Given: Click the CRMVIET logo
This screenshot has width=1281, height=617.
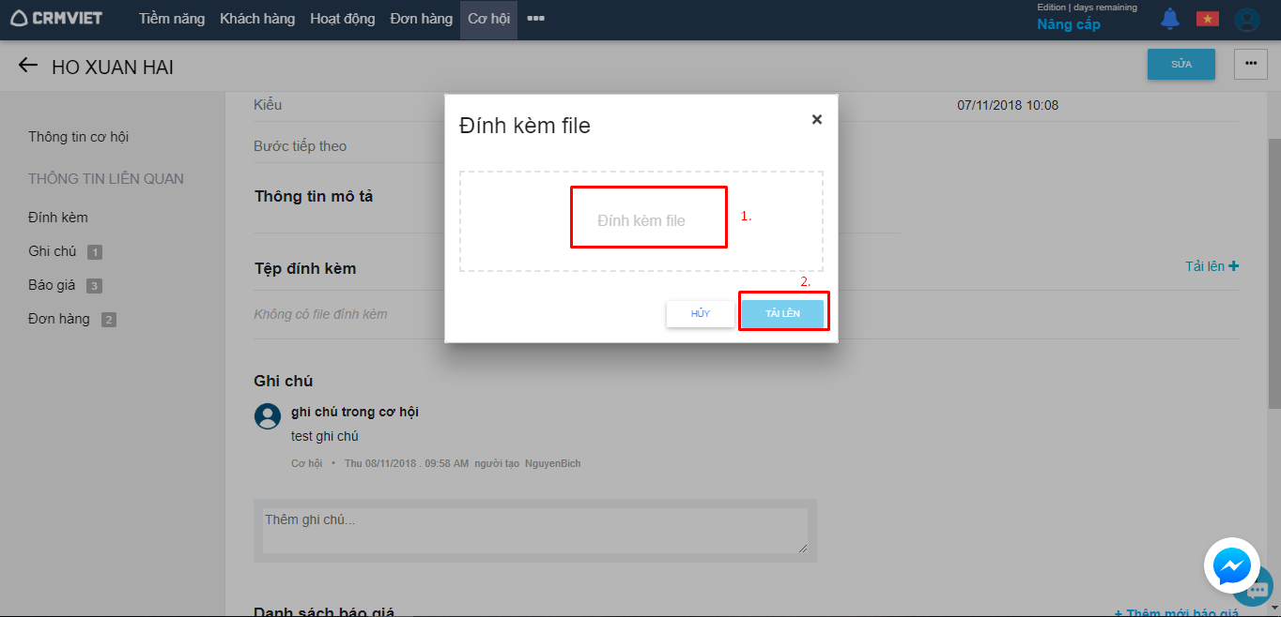Looking at the screenshot, I should coord(56,19).
